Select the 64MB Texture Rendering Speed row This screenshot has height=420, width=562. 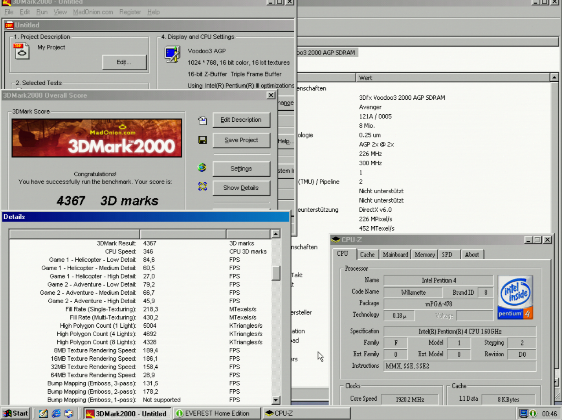click(x=140, y=375)
